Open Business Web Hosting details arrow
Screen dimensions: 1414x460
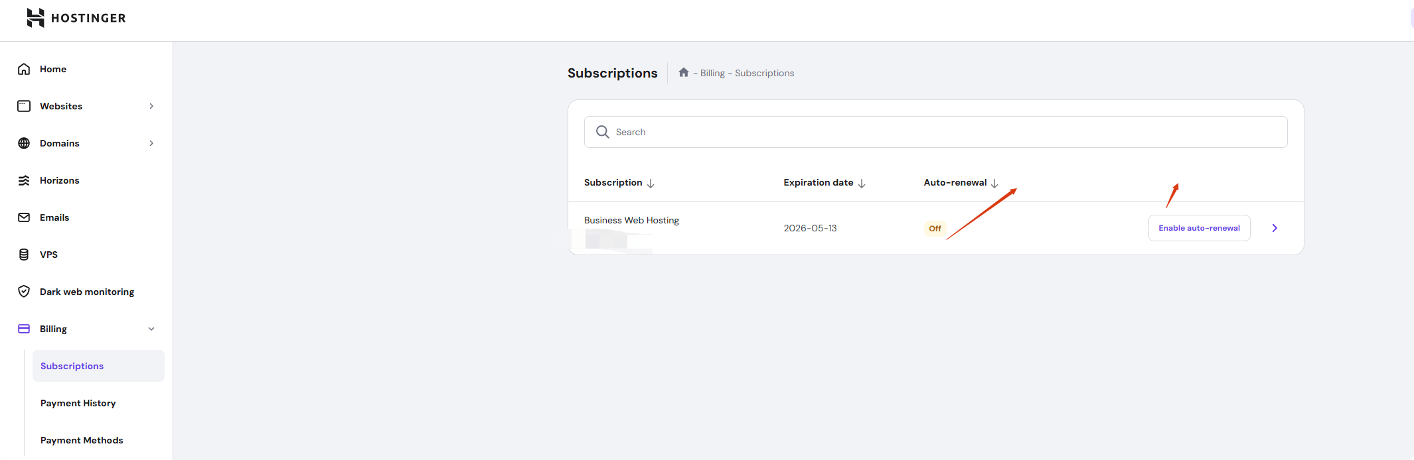1274,228
